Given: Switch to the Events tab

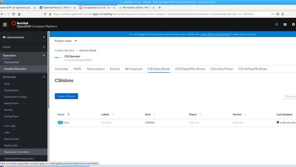Looking at the screenshot, I should pyautogui.click(x=115, y=69).
